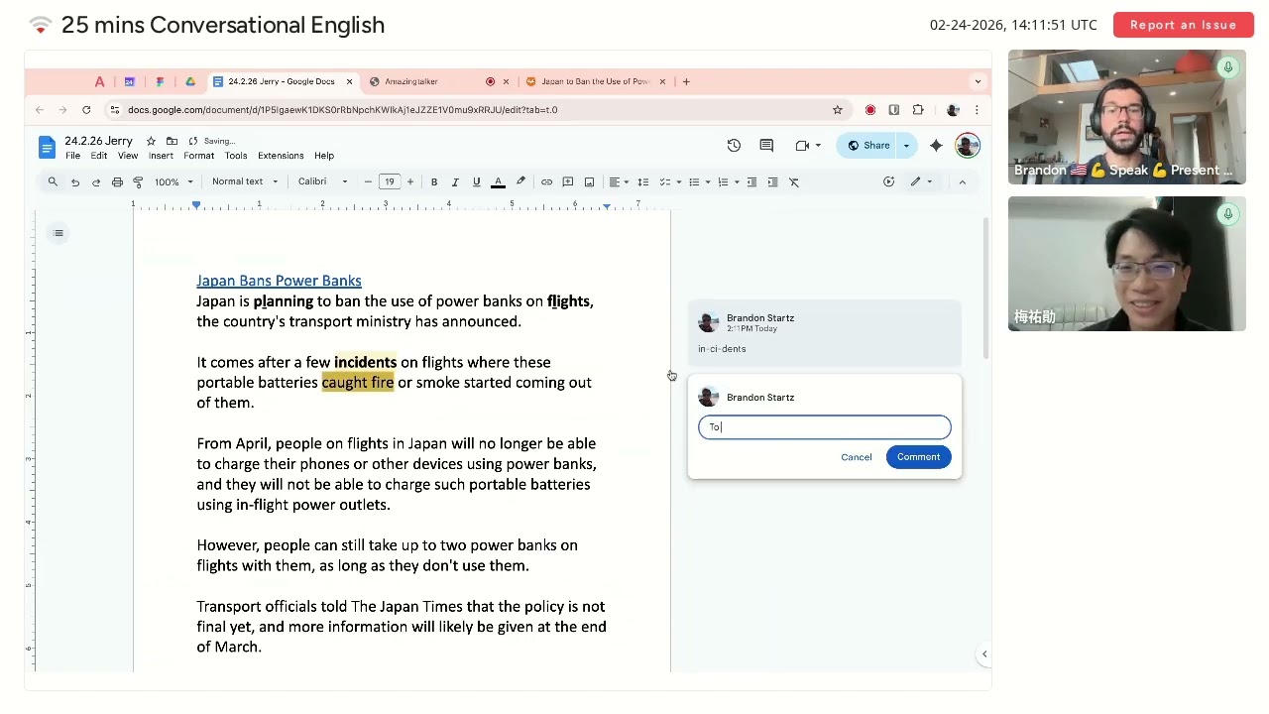Image resolution: width=1269 pixels, height=714 pixels.
Task: Reload the page in the browser
Action: click(x=86, y=110)
